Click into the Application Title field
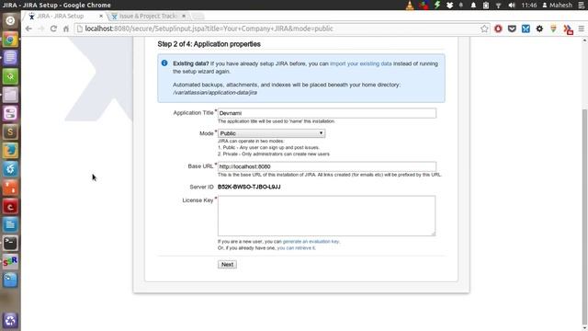Viewport: 588px width, 331px height. 327,113
